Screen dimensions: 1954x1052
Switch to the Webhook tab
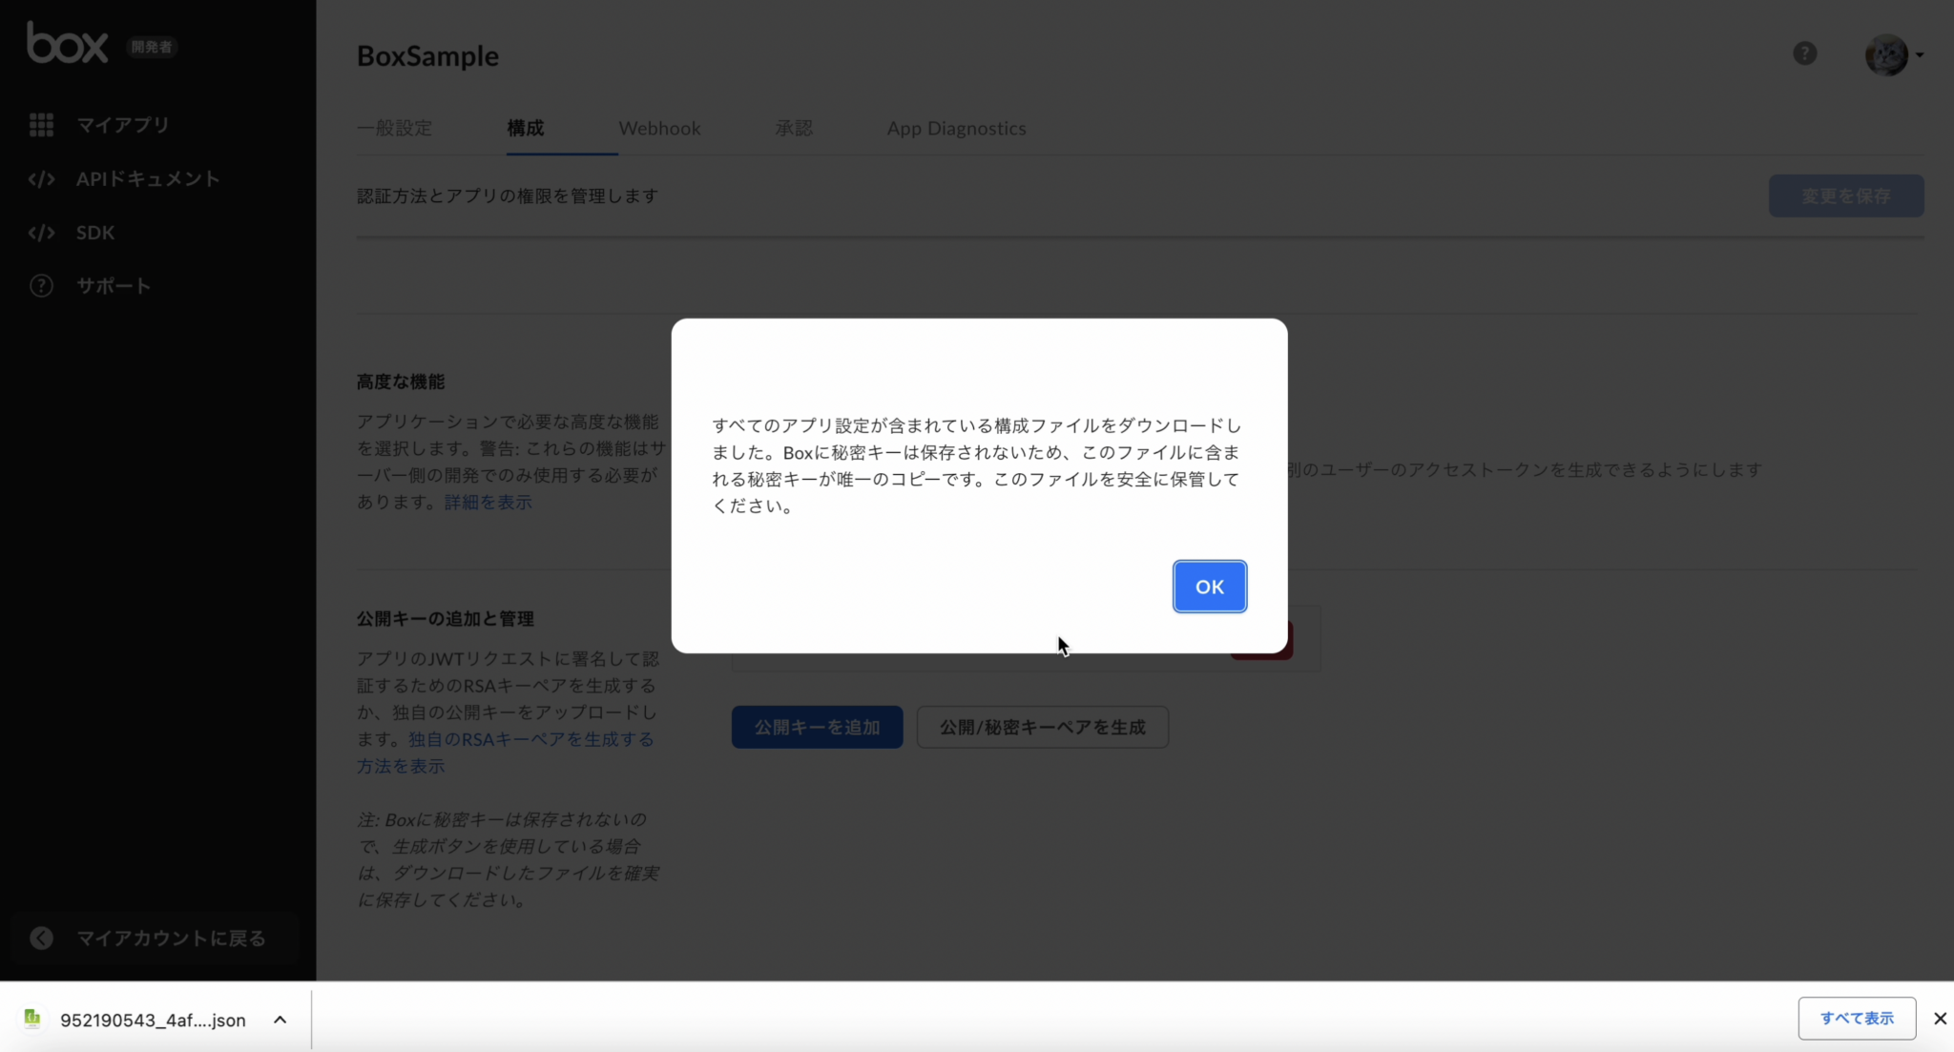[659, 128]
